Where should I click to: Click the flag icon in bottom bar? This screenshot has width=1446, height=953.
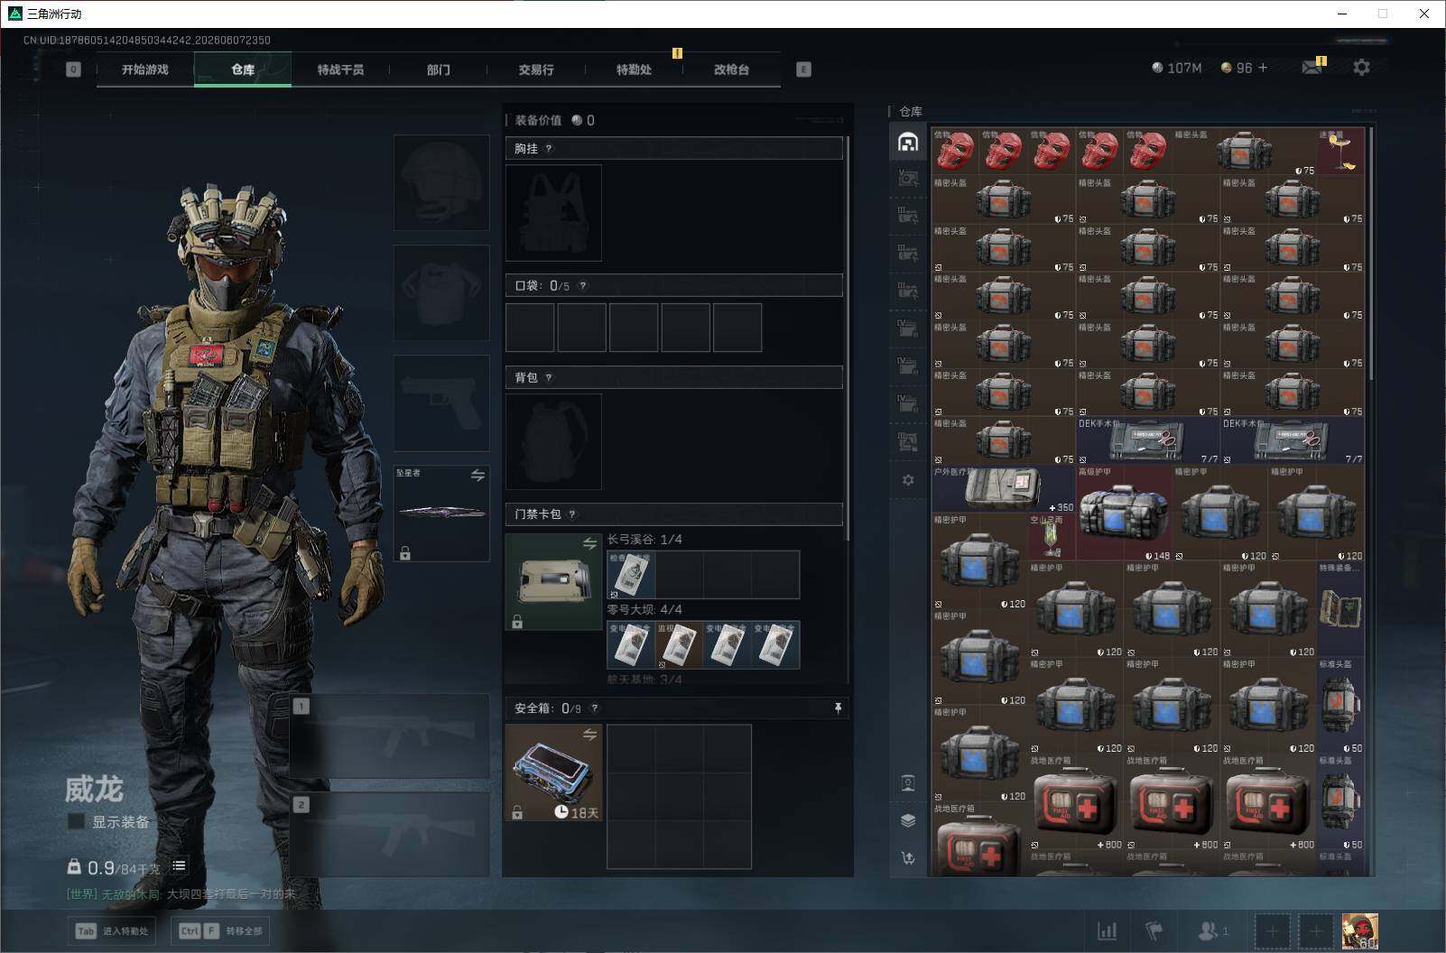(x=1154, y=930)
